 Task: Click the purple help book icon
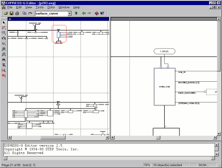point(97,13)
